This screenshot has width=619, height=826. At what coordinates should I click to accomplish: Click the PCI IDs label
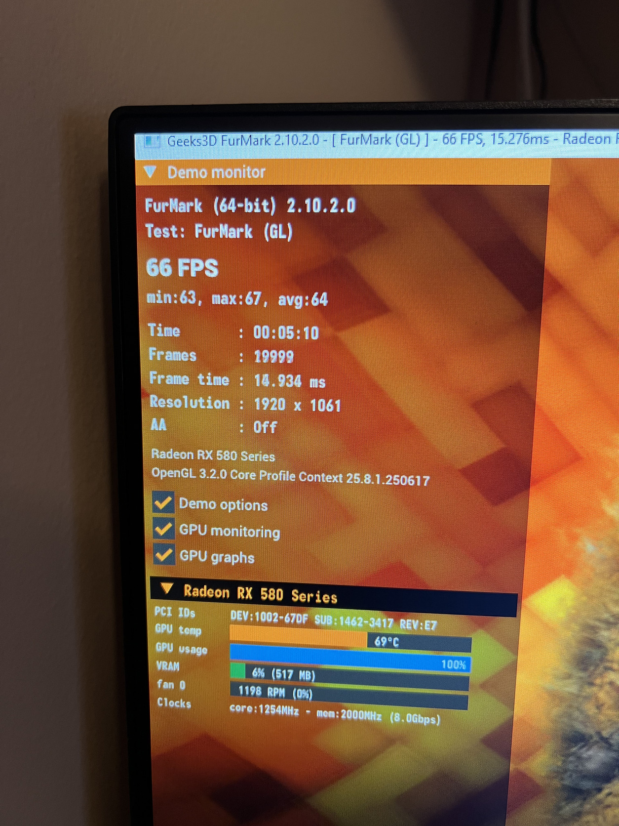(175, 612)
